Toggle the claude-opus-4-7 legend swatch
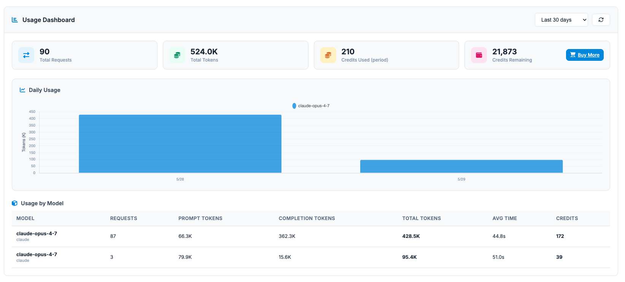This screenshot has height=282, width=625. (294, 106)
